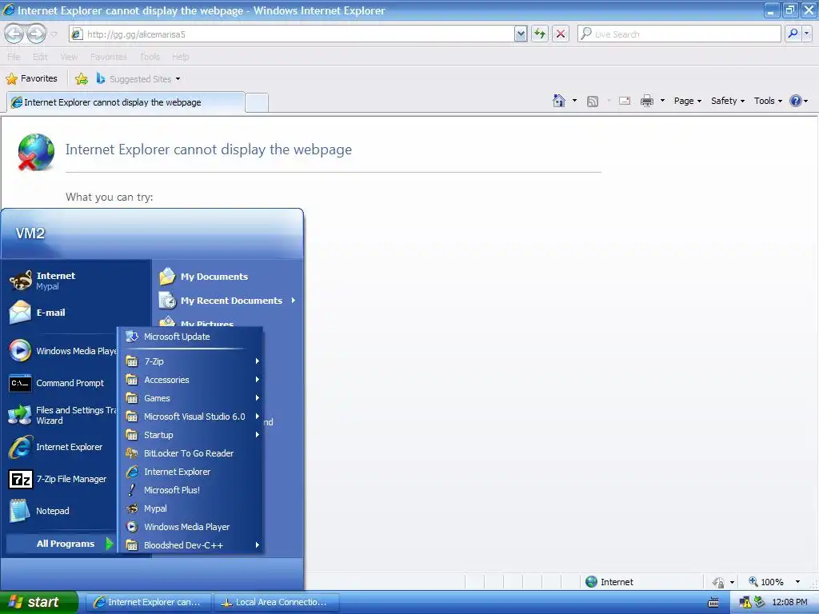Image resolution: width=819 pixels, height=614 pixels.
Task: Open Files and Settings Transfer Wizard
Action: 62,415
